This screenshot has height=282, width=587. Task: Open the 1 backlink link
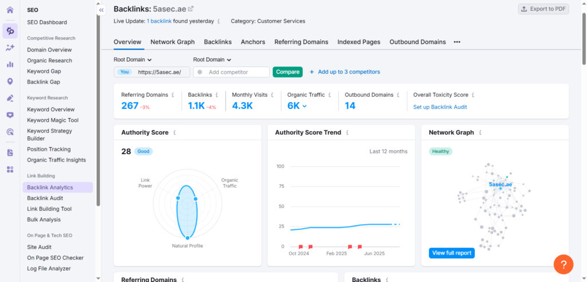(159, 21)
